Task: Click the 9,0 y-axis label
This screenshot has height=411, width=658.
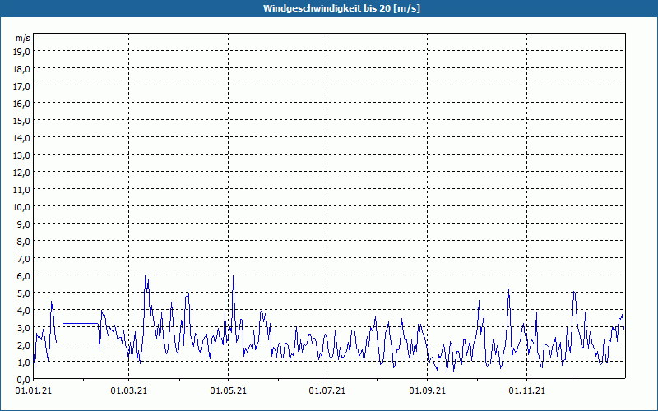Action: pyautogui.click(x=23, y=224)
